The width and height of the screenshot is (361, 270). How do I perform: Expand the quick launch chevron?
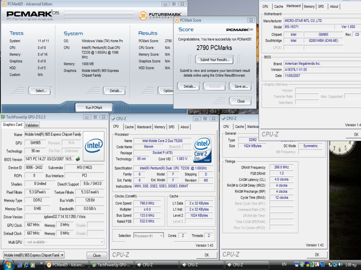(41, 263)
